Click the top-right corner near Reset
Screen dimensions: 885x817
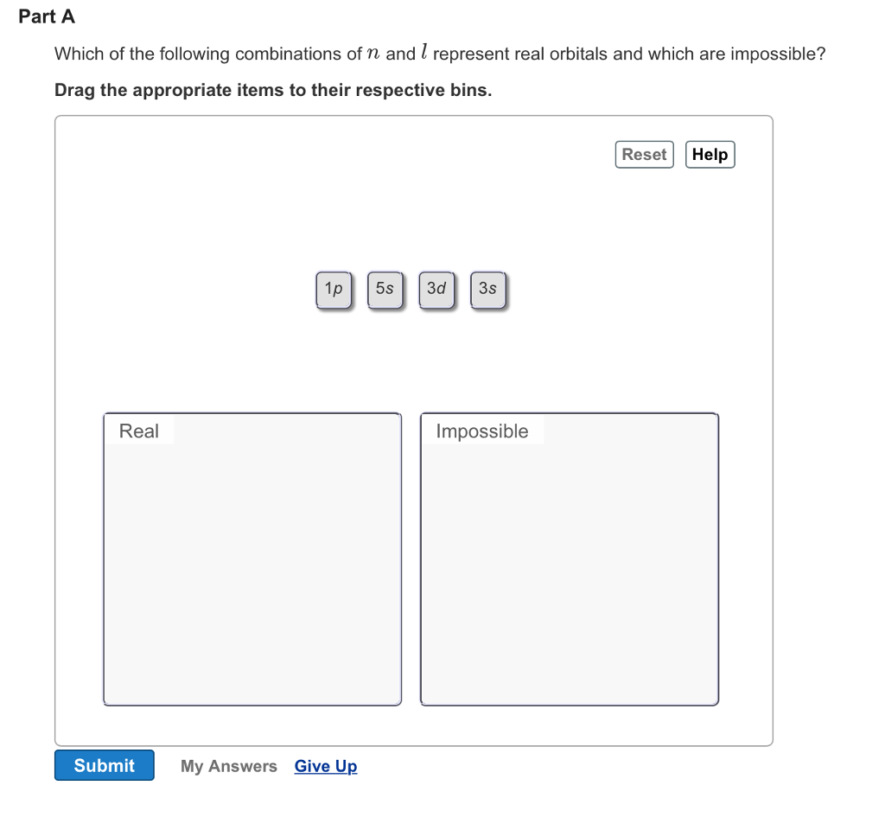pos(644,154)
